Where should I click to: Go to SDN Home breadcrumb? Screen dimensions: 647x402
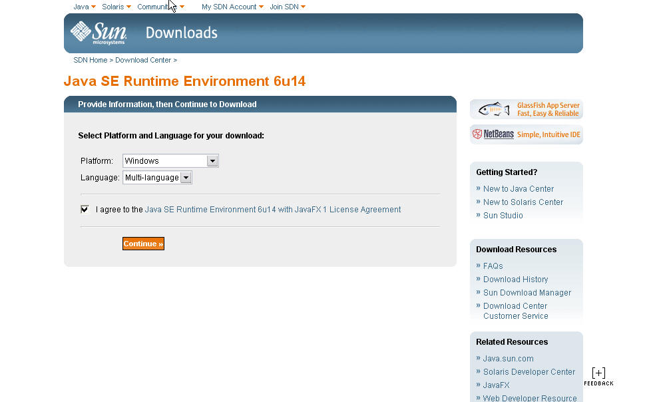click(91, 60)
